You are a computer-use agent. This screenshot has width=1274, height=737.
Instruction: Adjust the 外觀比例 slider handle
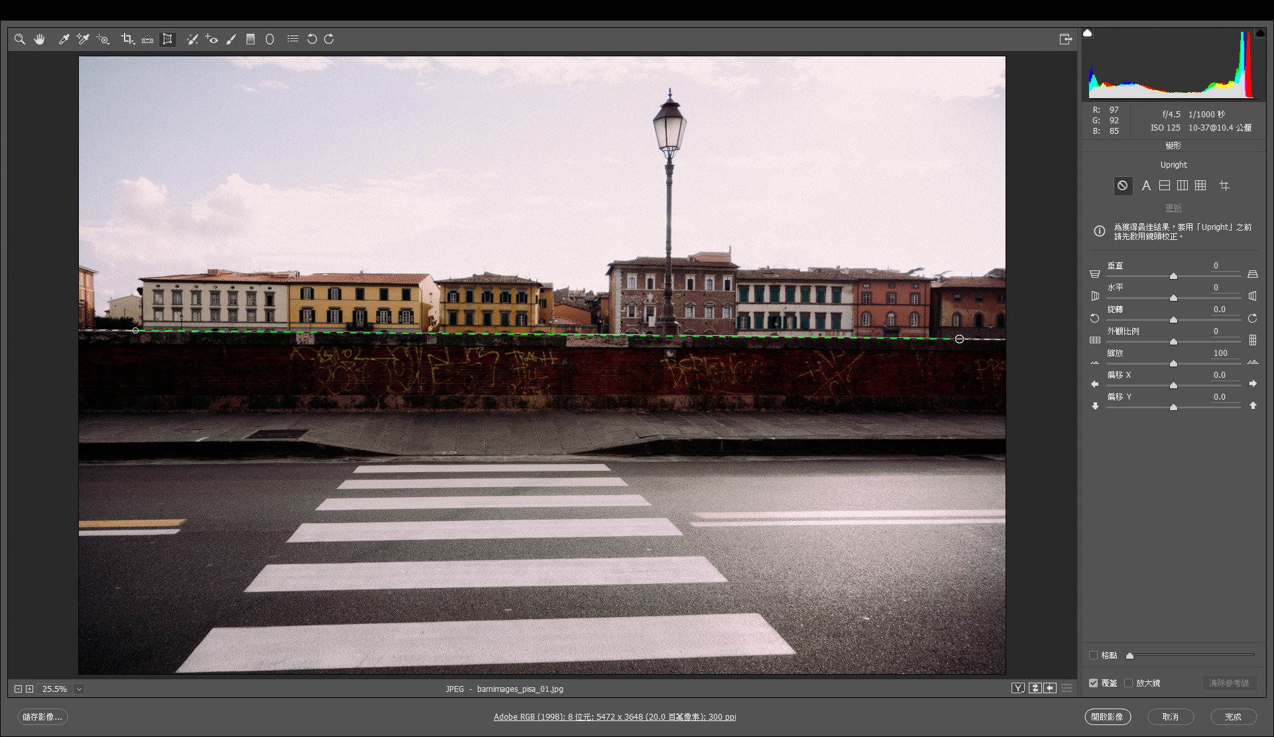tap(1173, 341)
